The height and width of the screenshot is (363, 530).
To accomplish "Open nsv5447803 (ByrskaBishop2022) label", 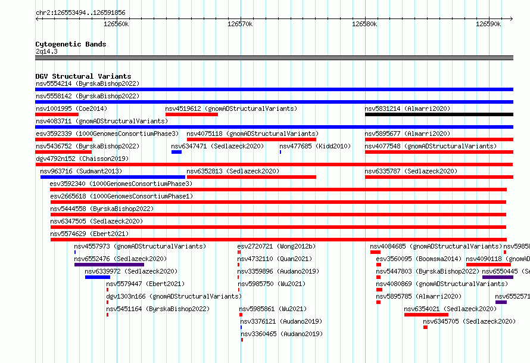I will [x=428, y=271].
